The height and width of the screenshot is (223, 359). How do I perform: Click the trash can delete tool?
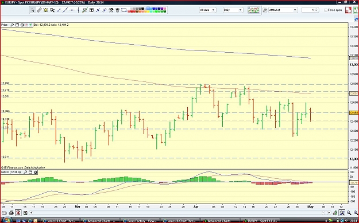tap(117, 10)
